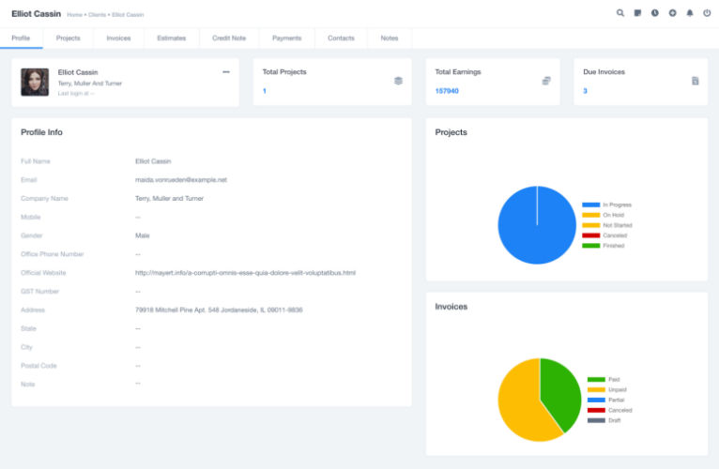719x469 pixels.
Task: Click the total earnings value 157940
Action: click(x=447, y=91)
